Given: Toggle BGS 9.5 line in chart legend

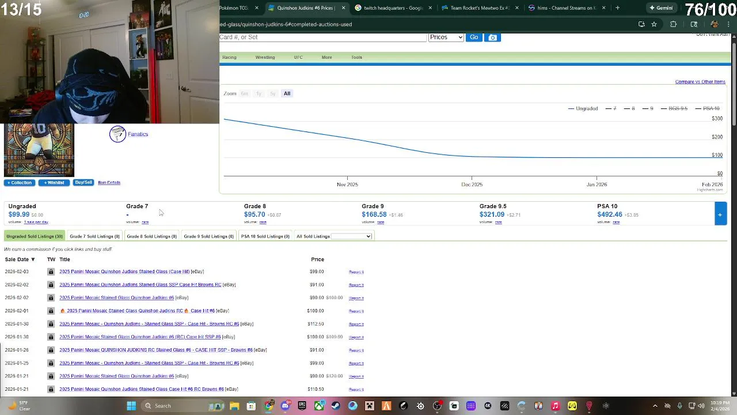Looking at the screenshot, I should coord(674,108).
